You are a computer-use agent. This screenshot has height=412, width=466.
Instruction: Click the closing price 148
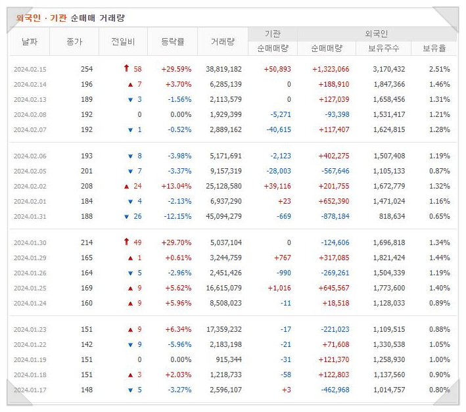coord(87,390)
